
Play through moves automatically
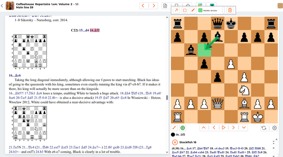point(224,128)
